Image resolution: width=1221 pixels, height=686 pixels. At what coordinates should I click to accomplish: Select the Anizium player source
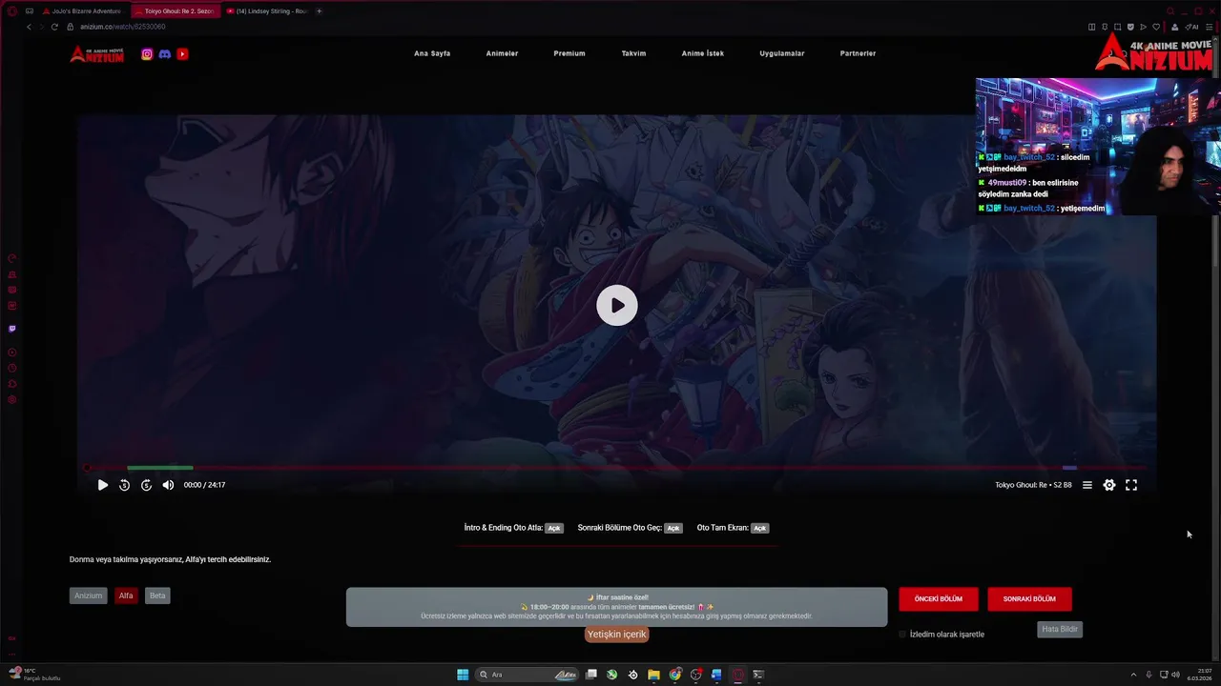[88, 595]
